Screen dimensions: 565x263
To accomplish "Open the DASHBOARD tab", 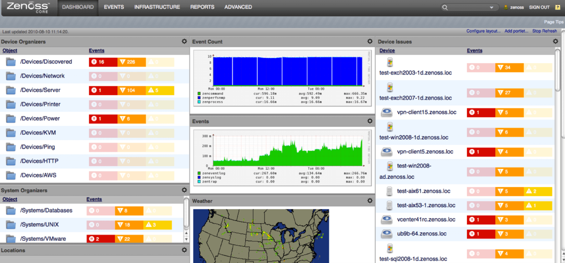I will (x=78, y=7).
